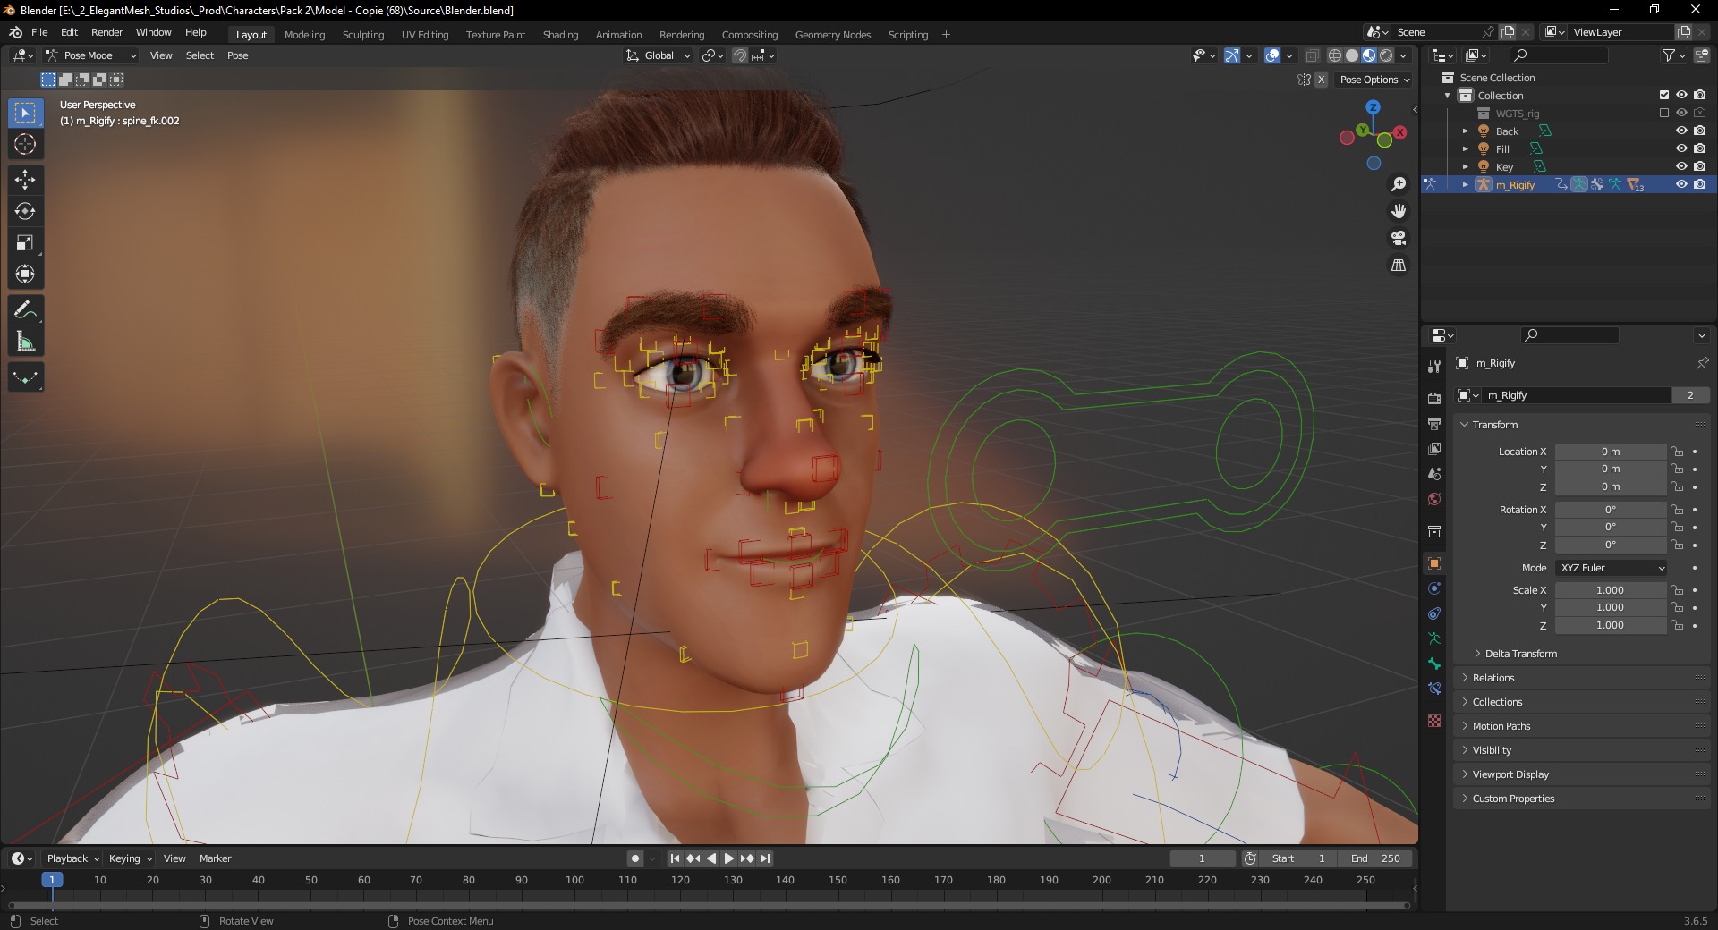Open the Render properties tab

[x=1434, y=398]
